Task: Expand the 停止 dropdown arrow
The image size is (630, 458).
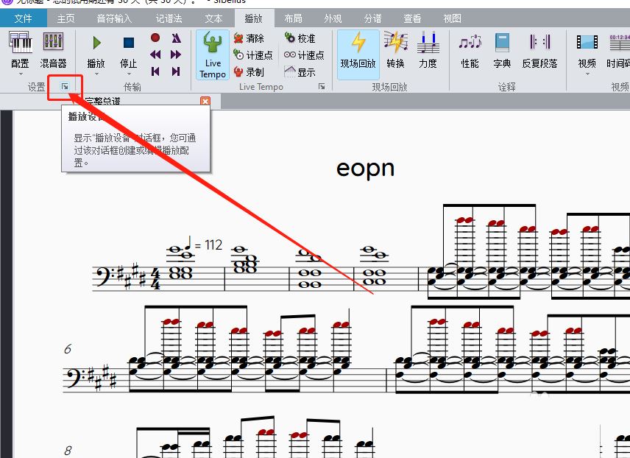Action: (129, 74)
